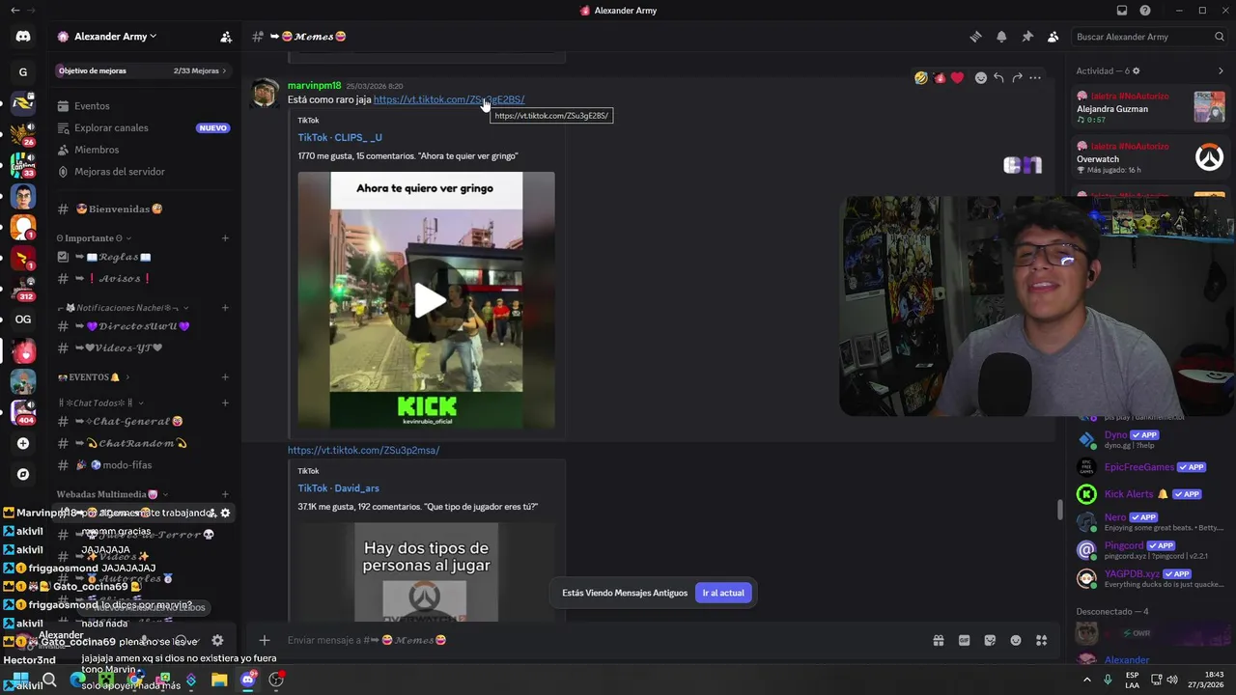Click Ir al actual button
The height and width of the screenshot is (695, 1236).
point(723,593)
